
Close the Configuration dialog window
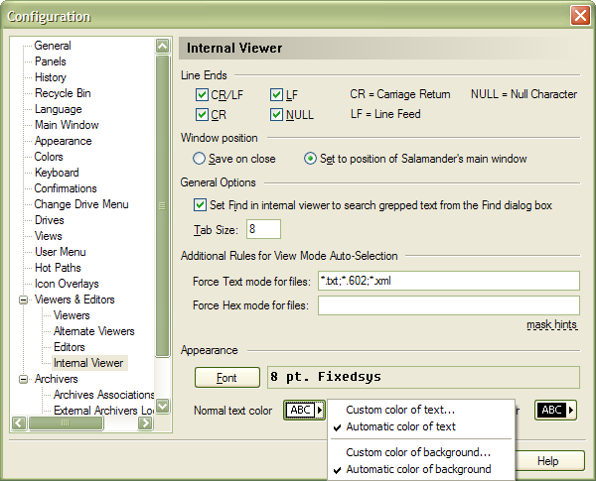click(580, 16)
